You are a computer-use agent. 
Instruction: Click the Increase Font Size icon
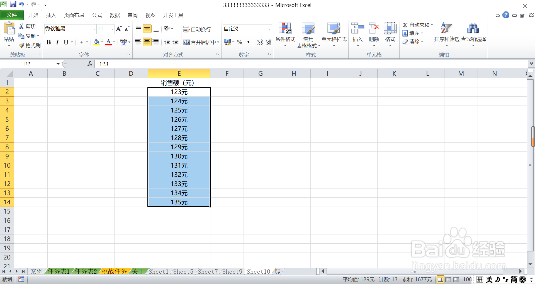tap(119, 28)
